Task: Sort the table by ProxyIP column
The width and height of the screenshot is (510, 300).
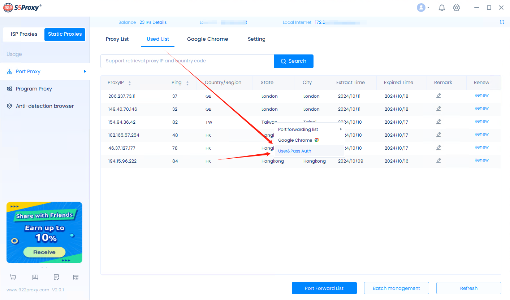Action: coord(129,83)
